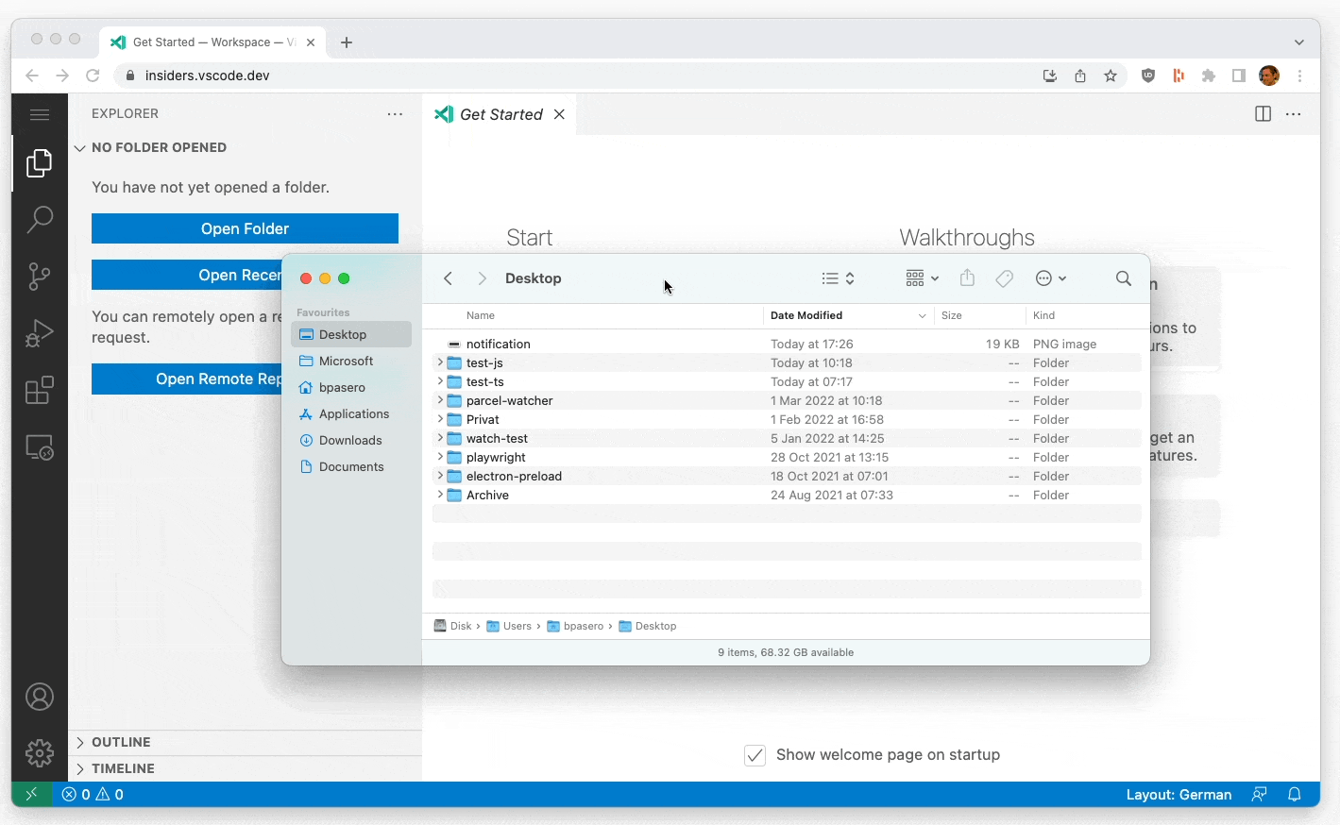Open the Finder group-by dropdown

click(x=922, y=278)
